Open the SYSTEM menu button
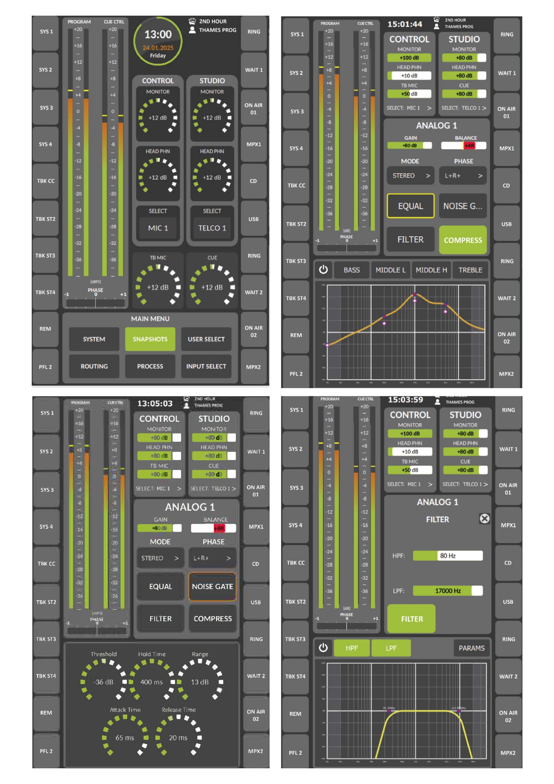The image size is (554, 784). pos(94,339)
